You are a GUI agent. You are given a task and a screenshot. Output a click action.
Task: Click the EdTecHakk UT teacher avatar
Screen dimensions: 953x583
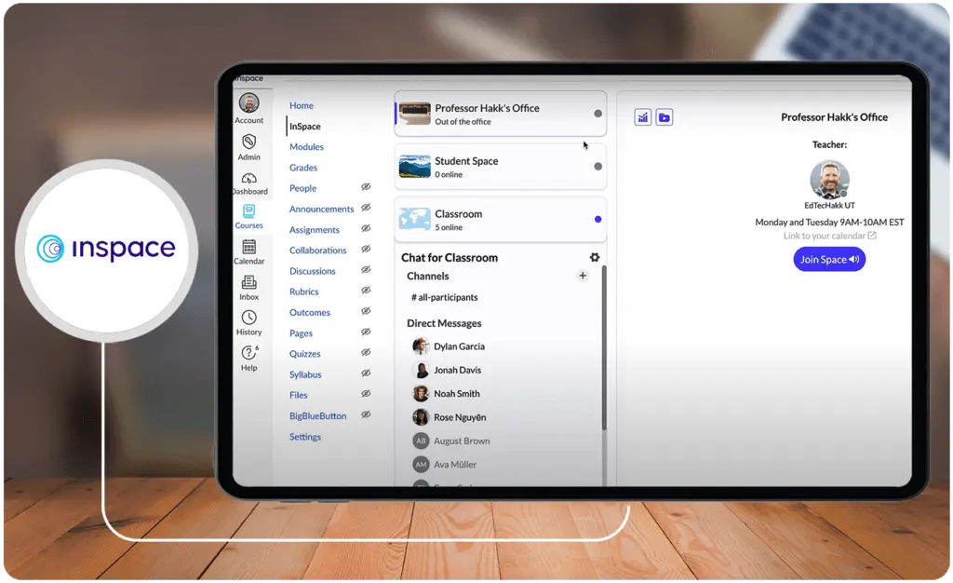click(x=829, y=180)
